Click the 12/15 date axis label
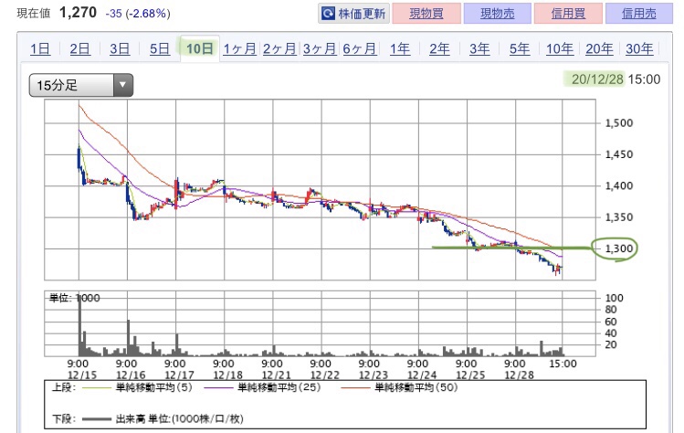Screen dimensions: 684x433 click(82, 375)
